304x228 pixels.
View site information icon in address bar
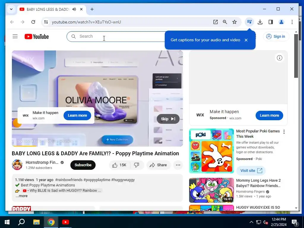[x=46, y=22]
